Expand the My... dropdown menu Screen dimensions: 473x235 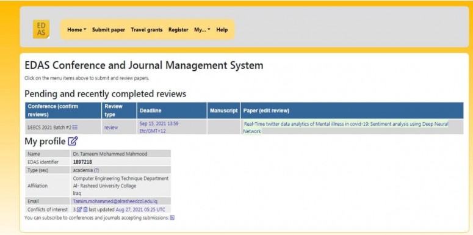pos(202,29)
